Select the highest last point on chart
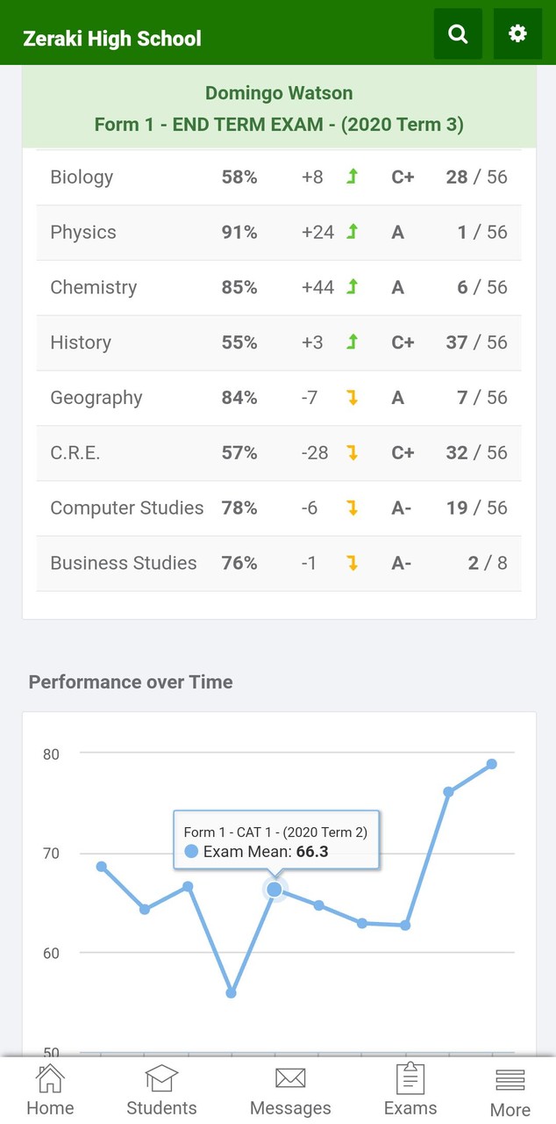The height and width of the screenshot is (1124, 556). pos(492,764)
